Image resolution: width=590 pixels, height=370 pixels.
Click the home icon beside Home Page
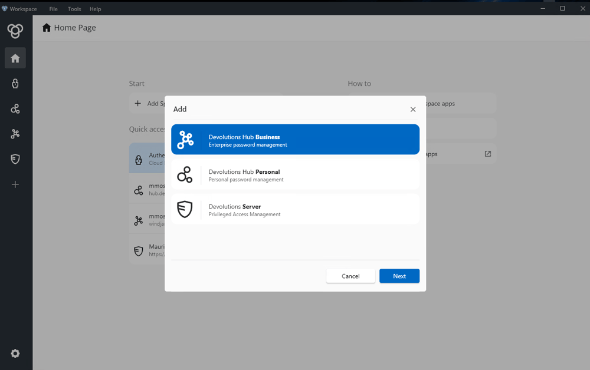click(46, 28)
